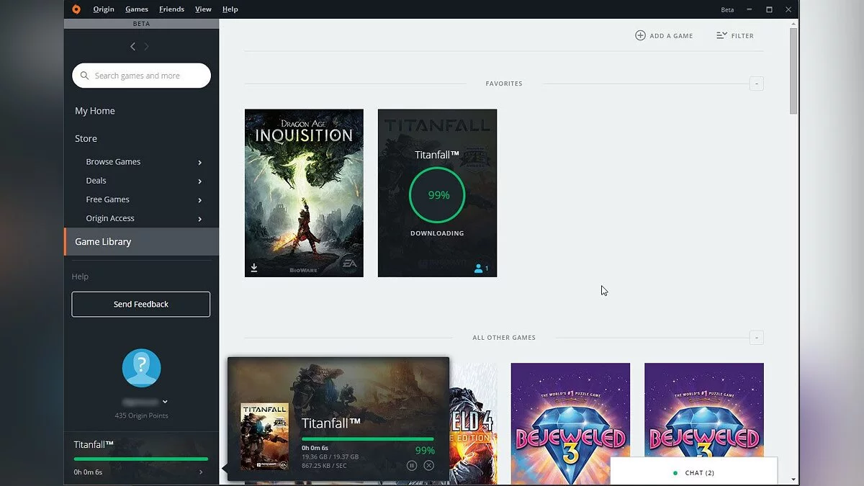The width and height of the screenshot is (864, 486).
Task: Cancel the Titanfall download
Action: pos(429,466)
